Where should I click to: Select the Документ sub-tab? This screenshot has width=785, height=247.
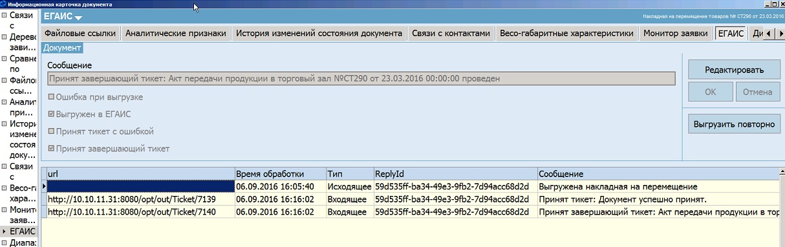[x=62, y=47]
